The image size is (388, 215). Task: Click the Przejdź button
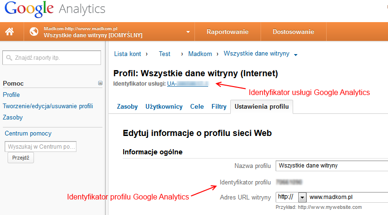pos(21,158)
